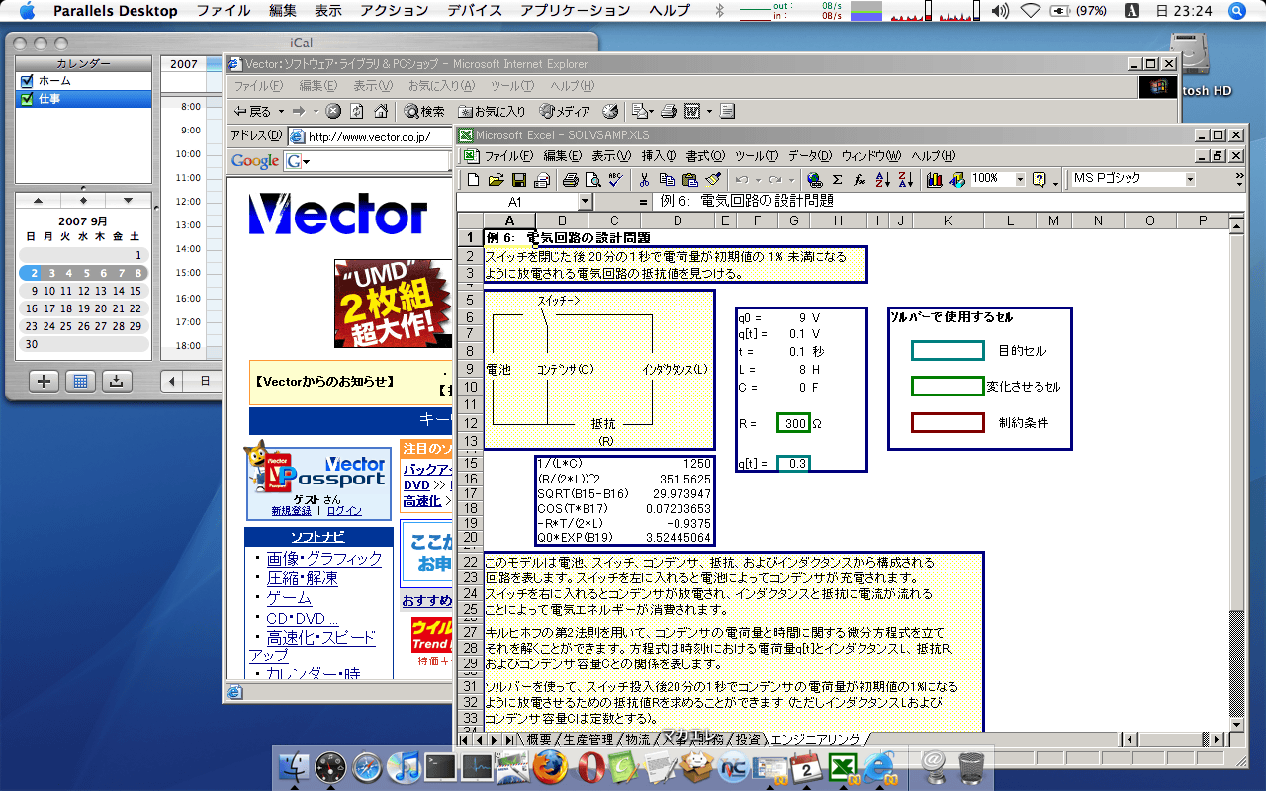Open IE お気に入り(A) menu

[x=441, y=86]
